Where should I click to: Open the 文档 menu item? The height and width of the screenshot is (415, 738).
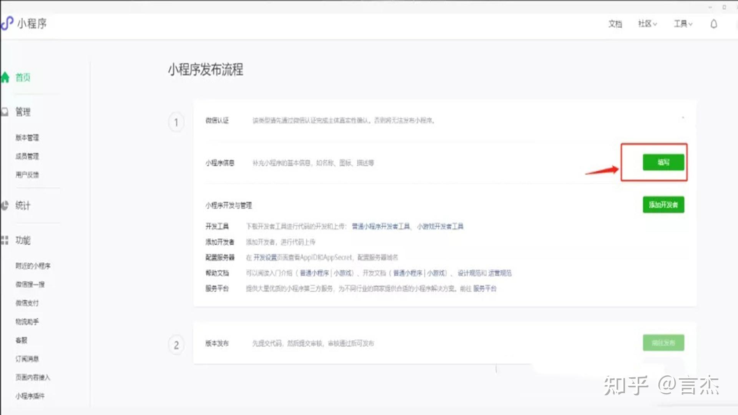click(615, 24)
